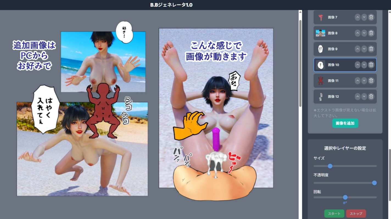Delete 画像11 using its trash icon
Screen dimensions: 391x219
point(371,81)
